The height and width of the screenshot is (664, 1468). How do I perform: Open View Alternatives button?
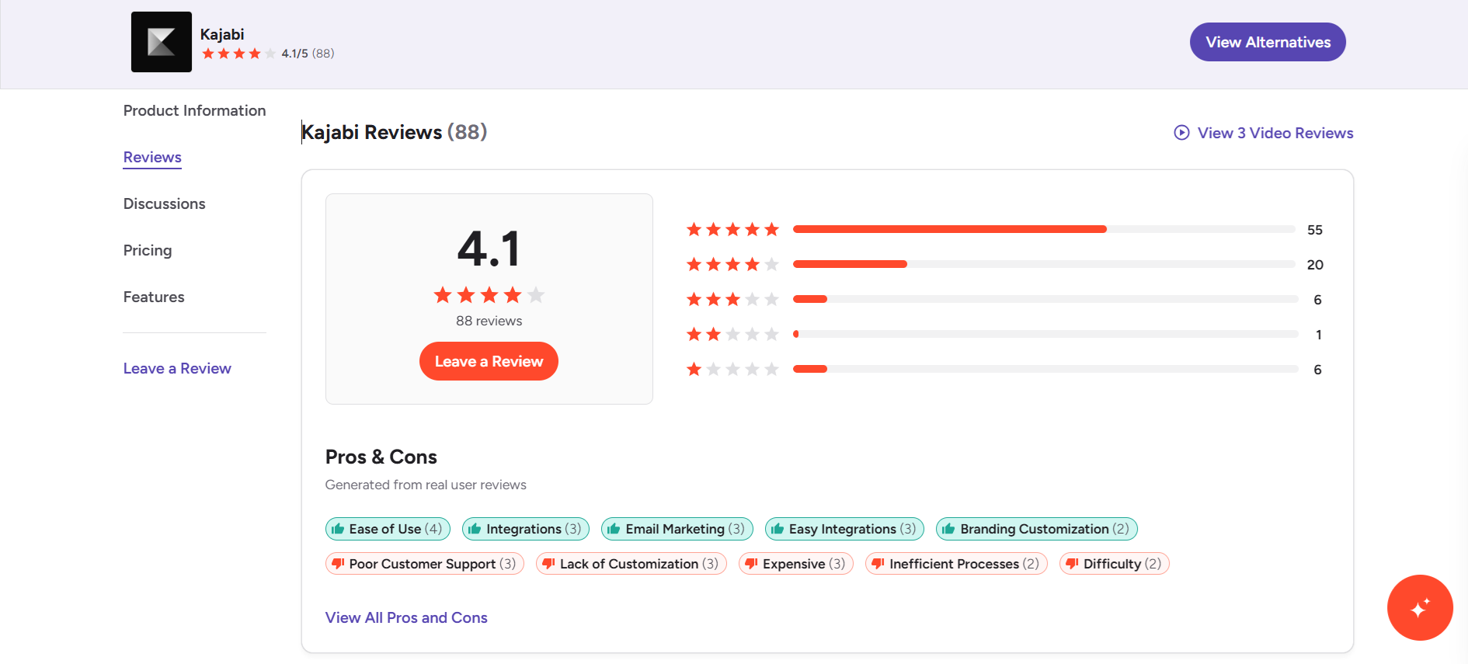tap(1268, 42)
